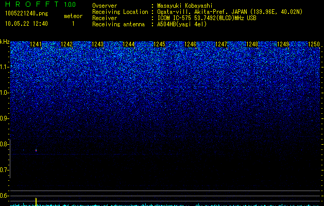324x206 pixels.
Task: Click the meteor count value 1
Action: pyautogui.click(x=73, y=24)
